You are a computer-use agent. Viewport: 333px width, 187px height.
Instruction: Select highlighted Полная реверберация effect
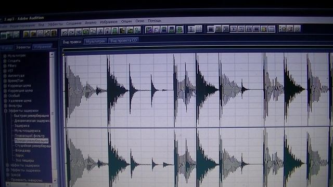[31, 141]
